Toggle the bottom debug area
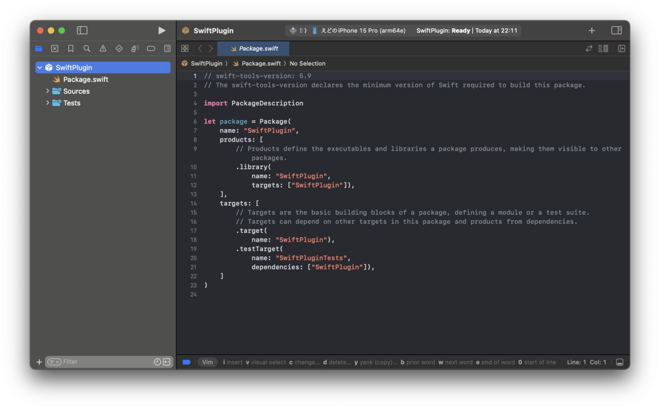This screenshot has height=409, width=660. coord(620,362)
